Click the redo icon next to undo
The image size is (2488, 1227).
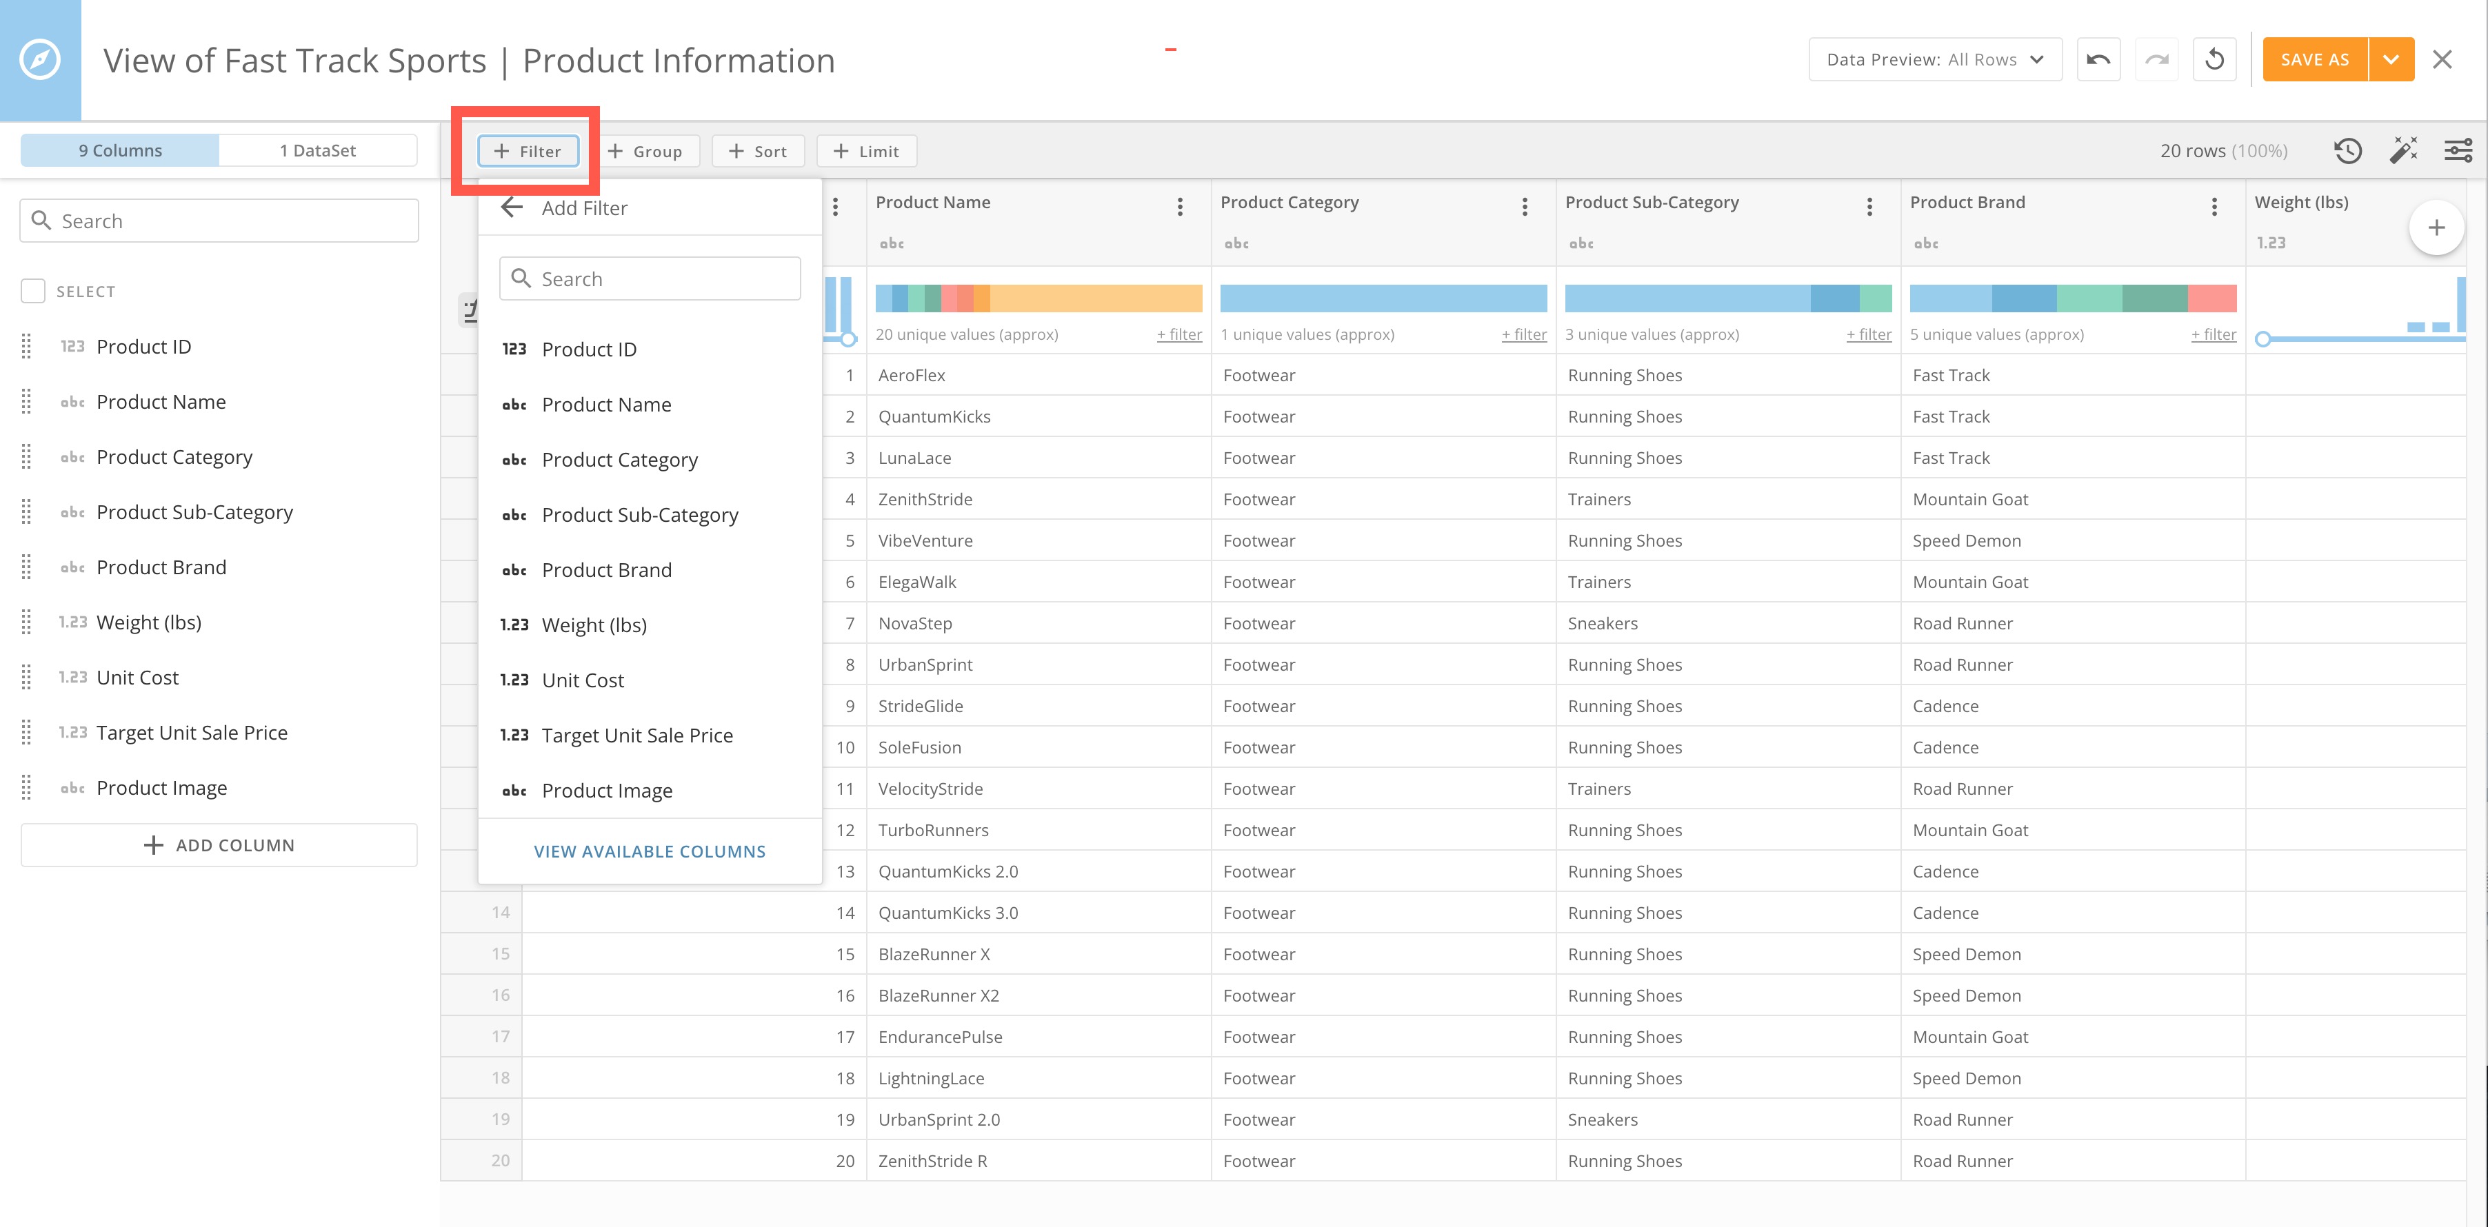coord(2157,59)
